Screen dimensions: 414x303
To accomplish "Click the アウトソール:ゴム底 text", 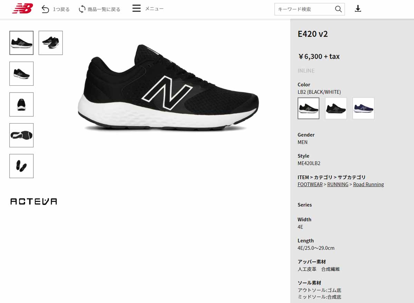I will 319,290.
